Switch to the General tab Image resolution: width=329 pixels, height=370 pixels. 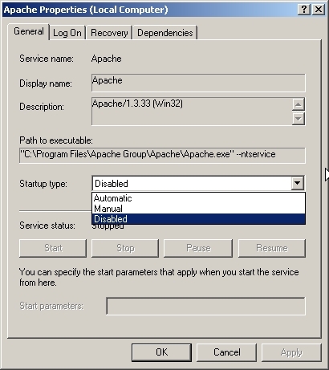click(x=29, y=31)
